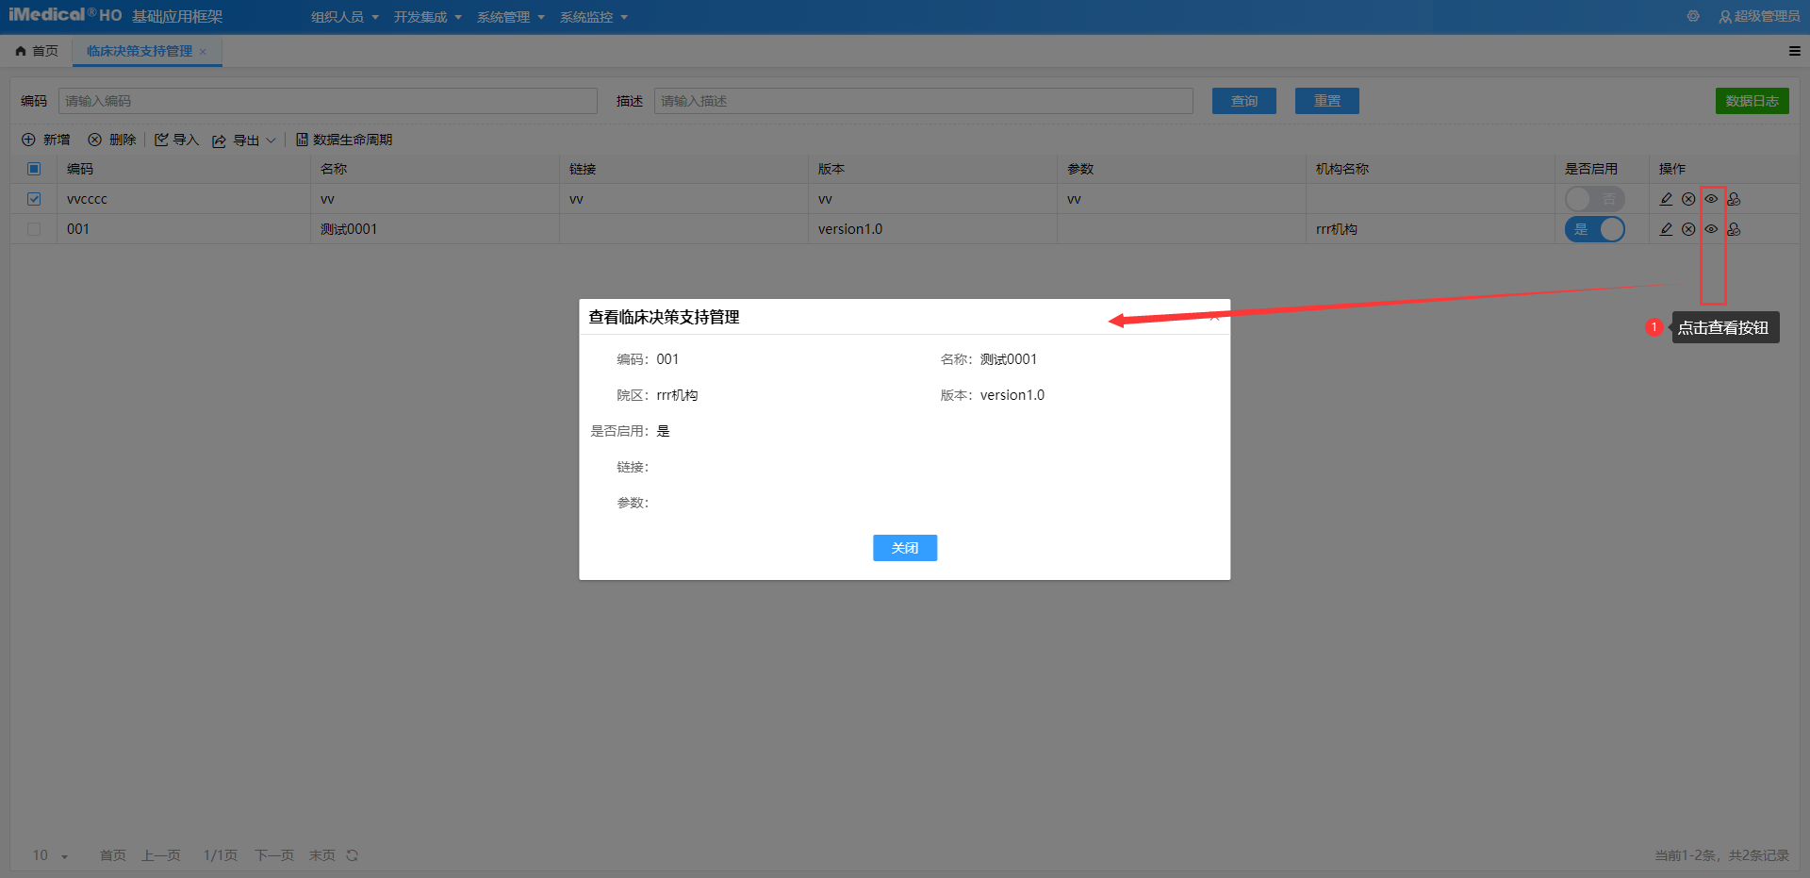Click the 超级管理员 user account
The height and width of the screenshot is (878, 1810).
1759,16
